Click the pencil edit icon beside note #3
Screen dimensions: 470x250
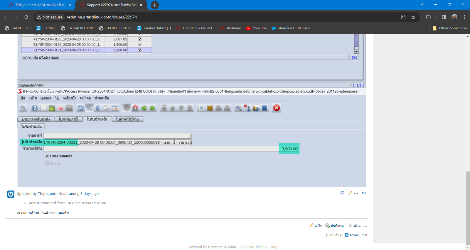click(350, 193)
